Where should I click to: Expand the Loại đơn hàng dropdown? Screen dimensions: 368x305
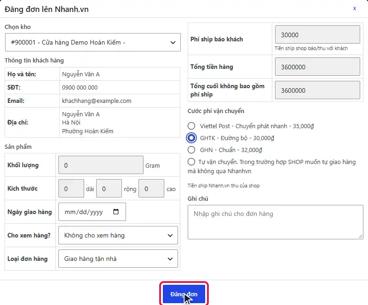click(118, 259)
